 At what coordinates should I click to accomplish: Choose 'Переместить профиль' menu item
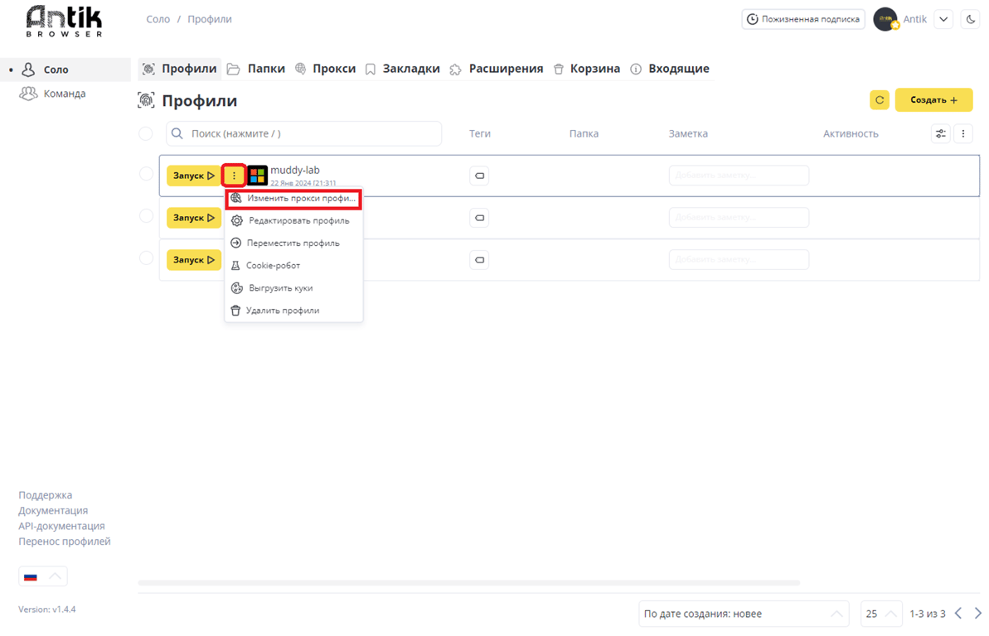click(x=293, y=243)
